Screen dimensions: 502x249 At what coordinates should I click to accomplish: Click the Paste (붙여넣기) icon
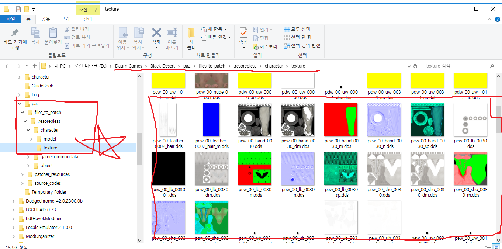[x=53, y=34]
